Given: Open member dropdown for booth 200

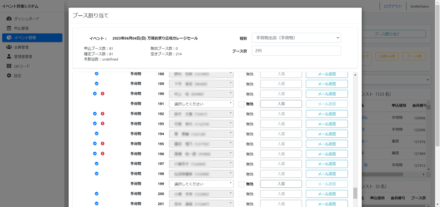Looking at the screenshot, I should 201,194.
